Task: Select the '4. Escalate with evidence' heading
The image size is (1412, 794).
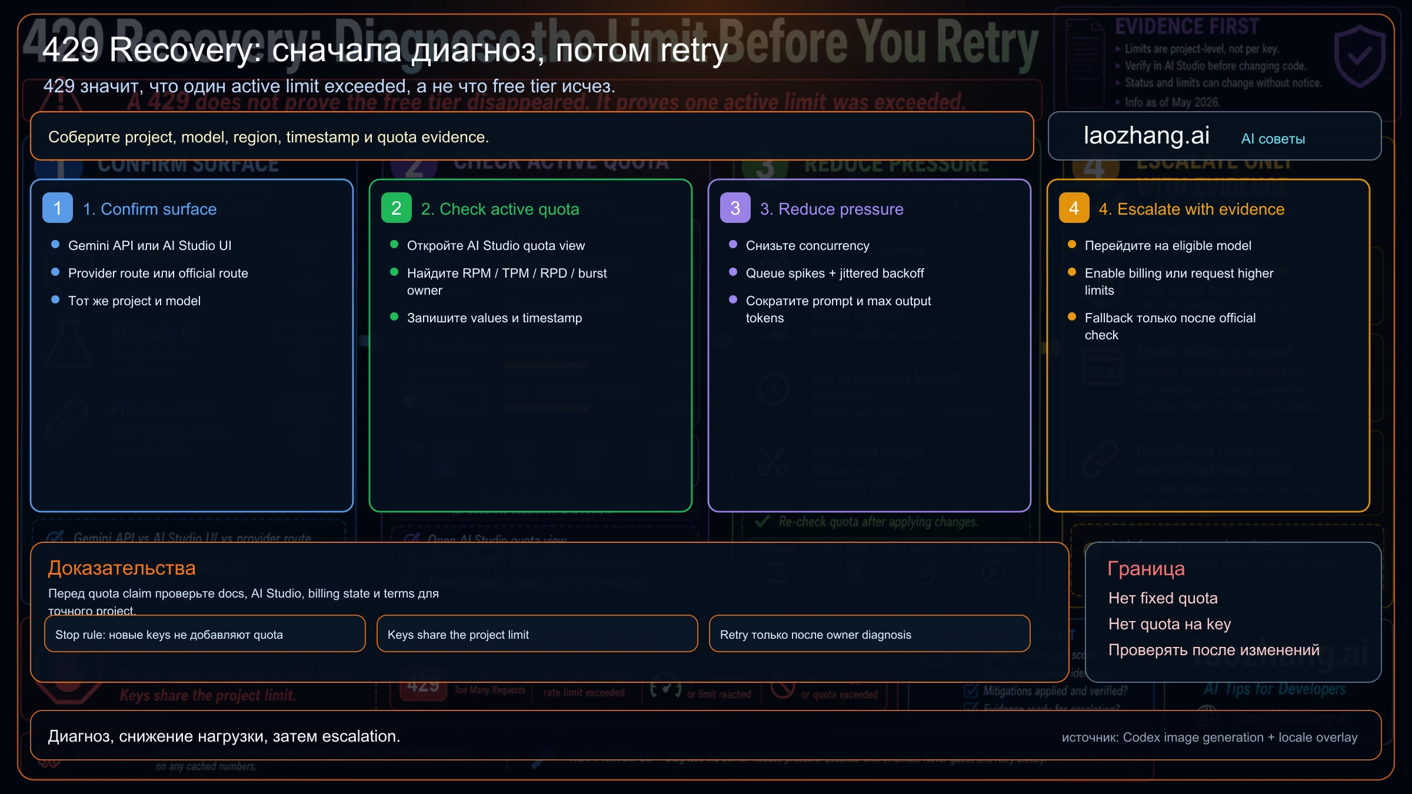Action: (x=1191, y=209)
